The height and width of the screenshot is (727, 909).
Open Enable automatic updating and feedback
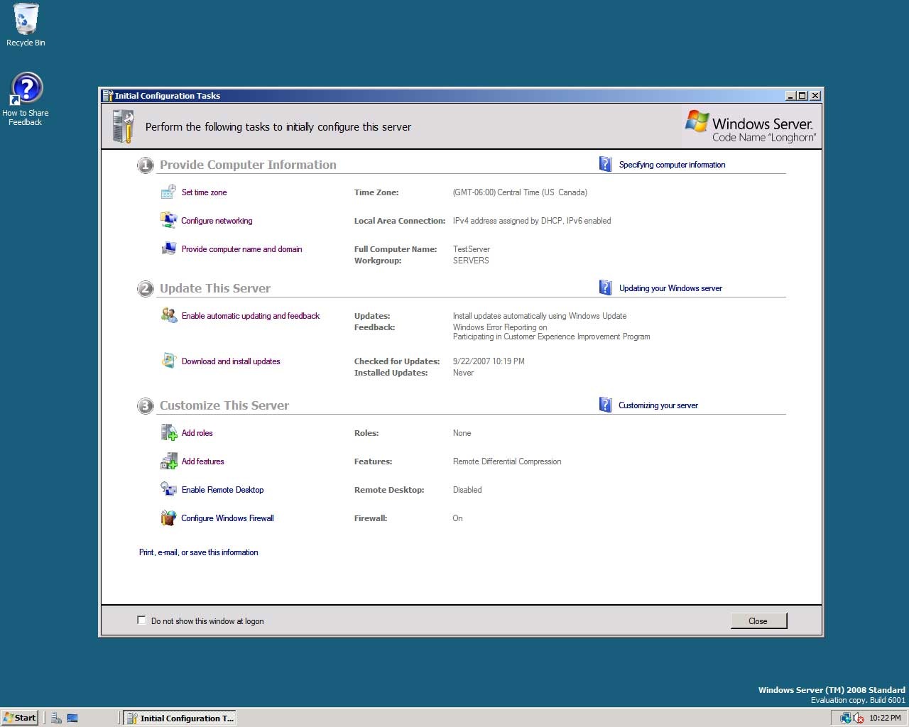[251, 316]
